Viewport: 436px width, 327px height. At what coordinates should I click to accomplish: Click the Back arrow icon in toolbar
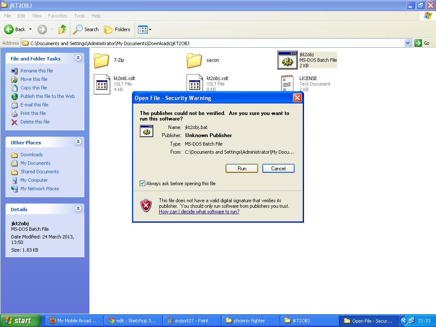click(9, 29)
